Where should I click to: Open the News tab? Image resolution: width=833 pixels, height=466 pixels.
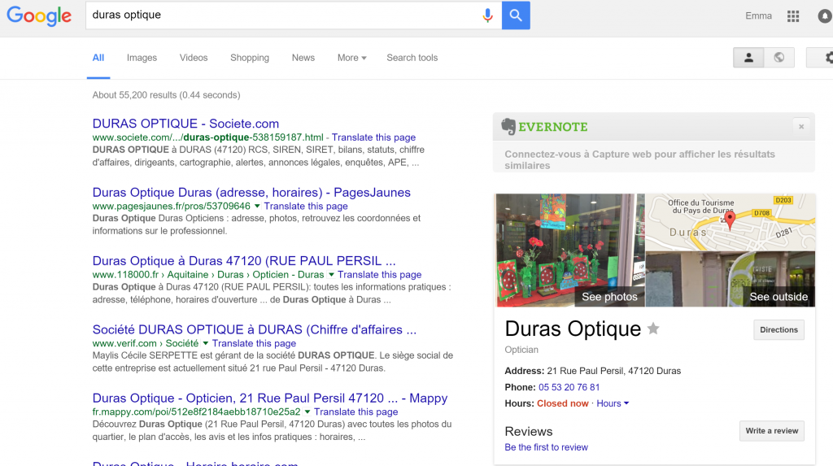[303, 58]
